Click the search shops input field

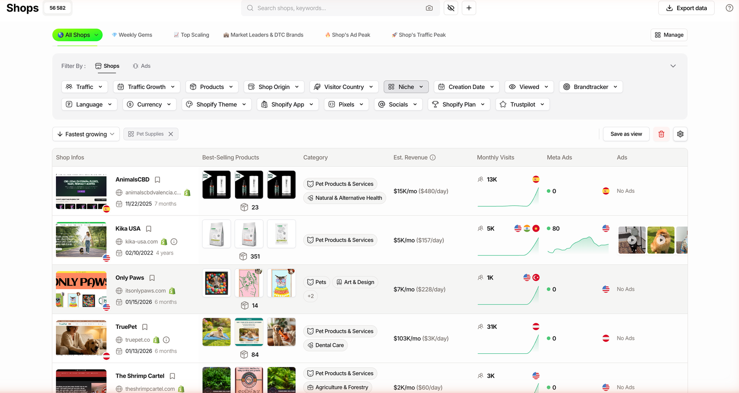339,8
